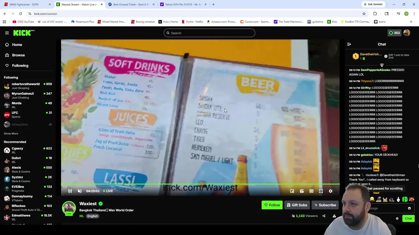Open user profile avatar menu

point(407,33)
